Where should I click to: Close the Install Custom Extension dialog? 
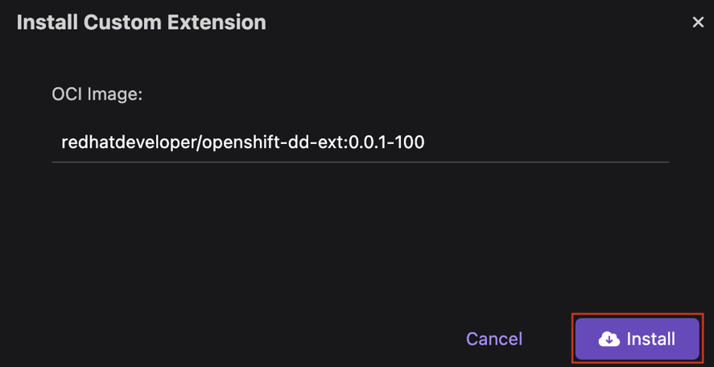698,23
